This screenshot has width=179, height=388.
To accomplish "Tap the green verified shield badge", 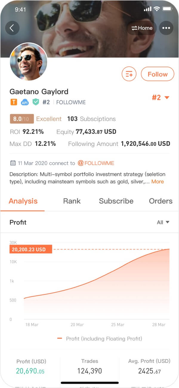I will tap(36, 102).
